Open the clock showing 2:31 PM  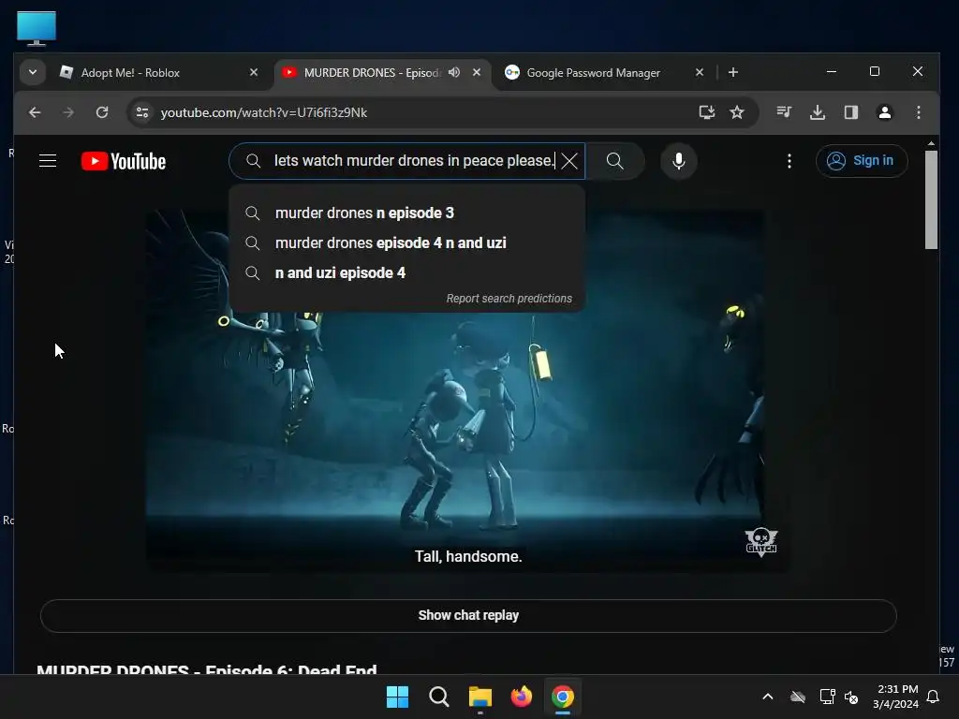[x=896, y=697]
